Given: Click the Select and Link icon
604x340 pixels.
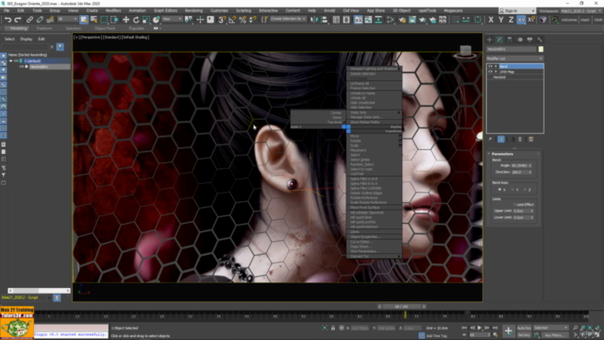Looking at the screenshot, I should tap(29, 20).
